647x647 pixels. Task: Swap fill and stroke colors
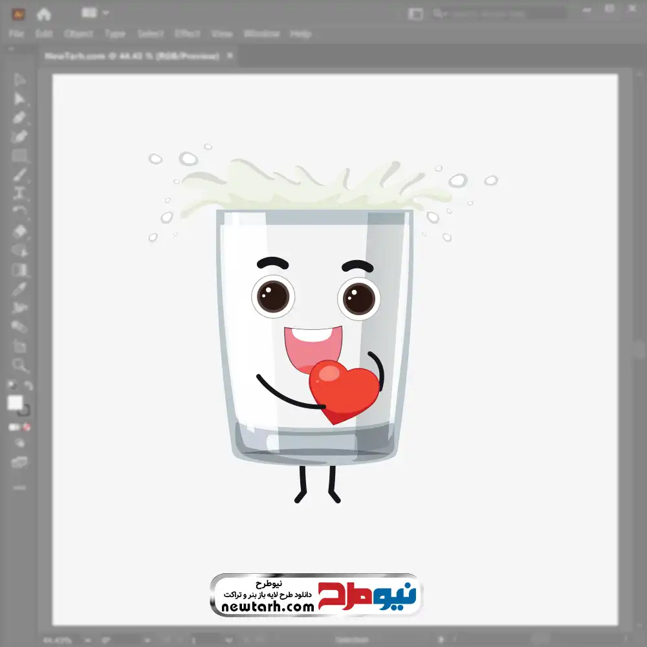(x=28, y=386)
